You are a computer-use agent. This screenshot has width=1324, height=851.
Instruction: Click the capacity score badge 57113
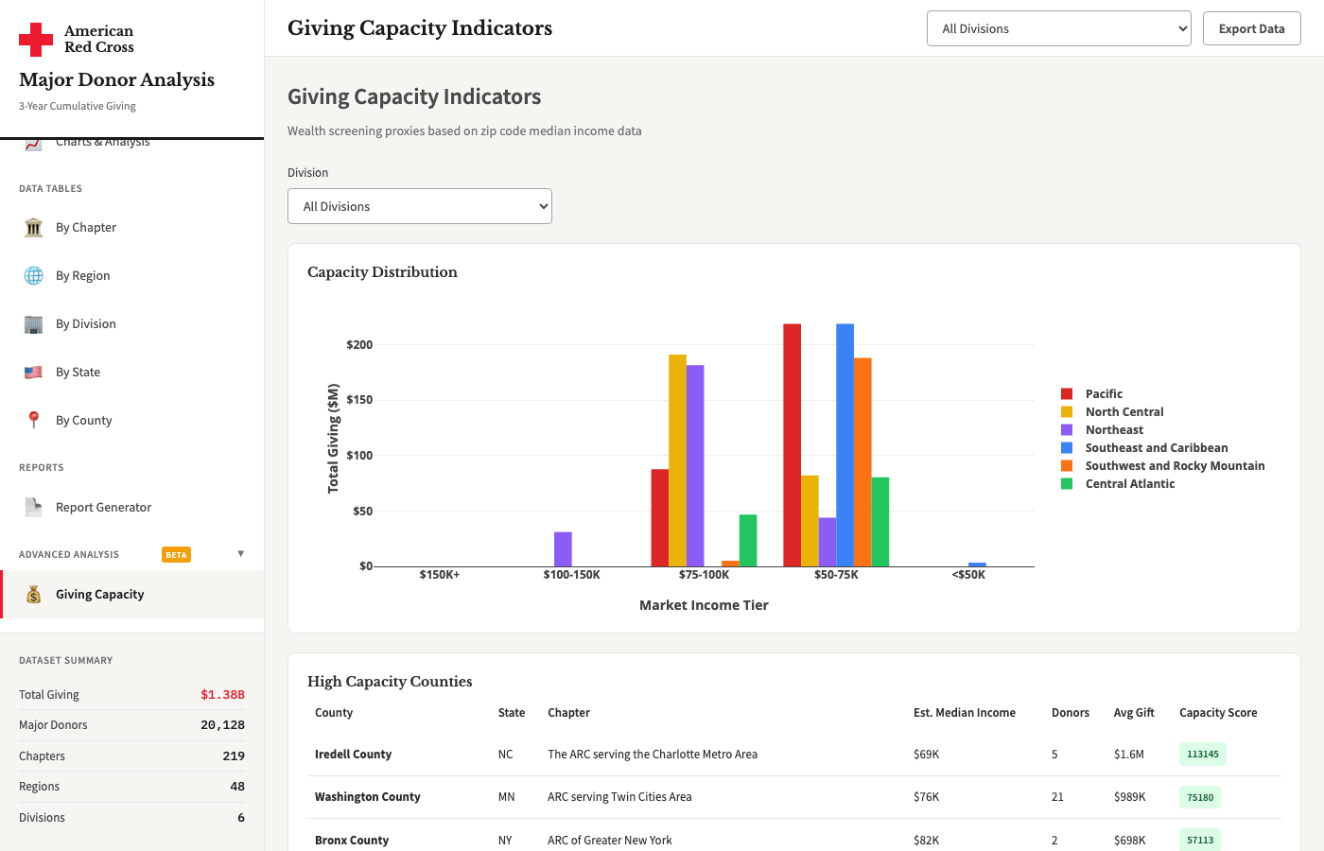tap(1200, 840)
